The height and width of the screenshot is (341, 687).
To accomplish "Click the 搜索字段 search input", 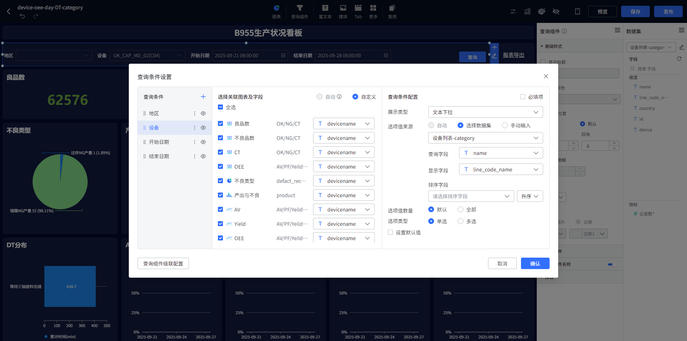I will tap(656, 69).
